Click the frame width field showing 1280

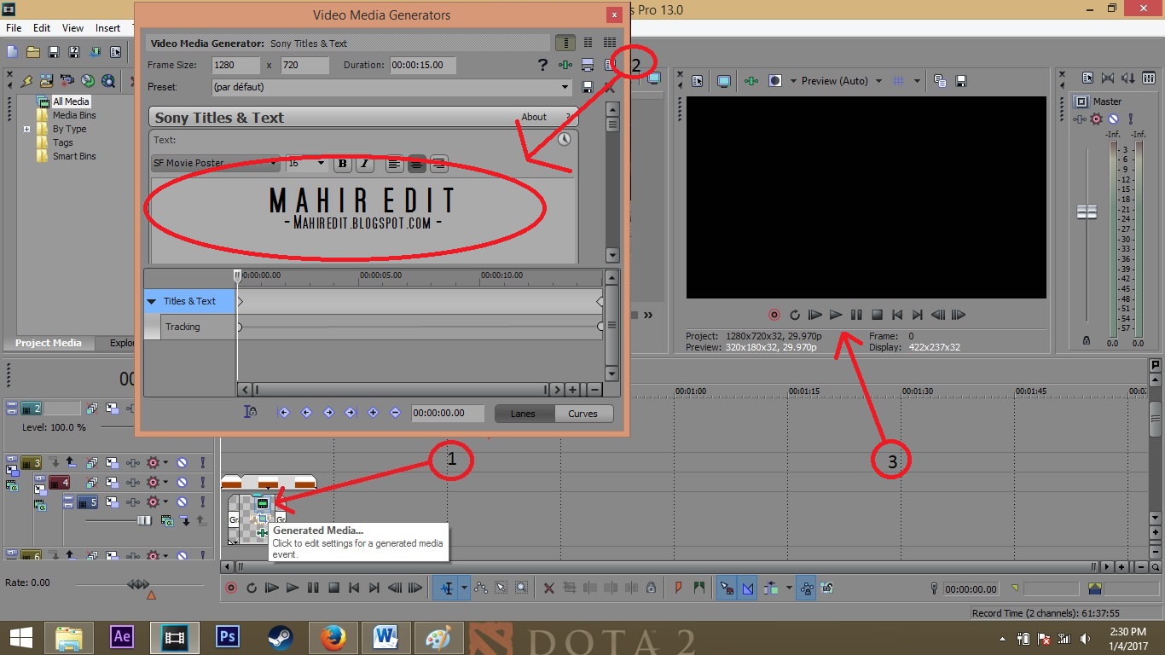[236, 65]
